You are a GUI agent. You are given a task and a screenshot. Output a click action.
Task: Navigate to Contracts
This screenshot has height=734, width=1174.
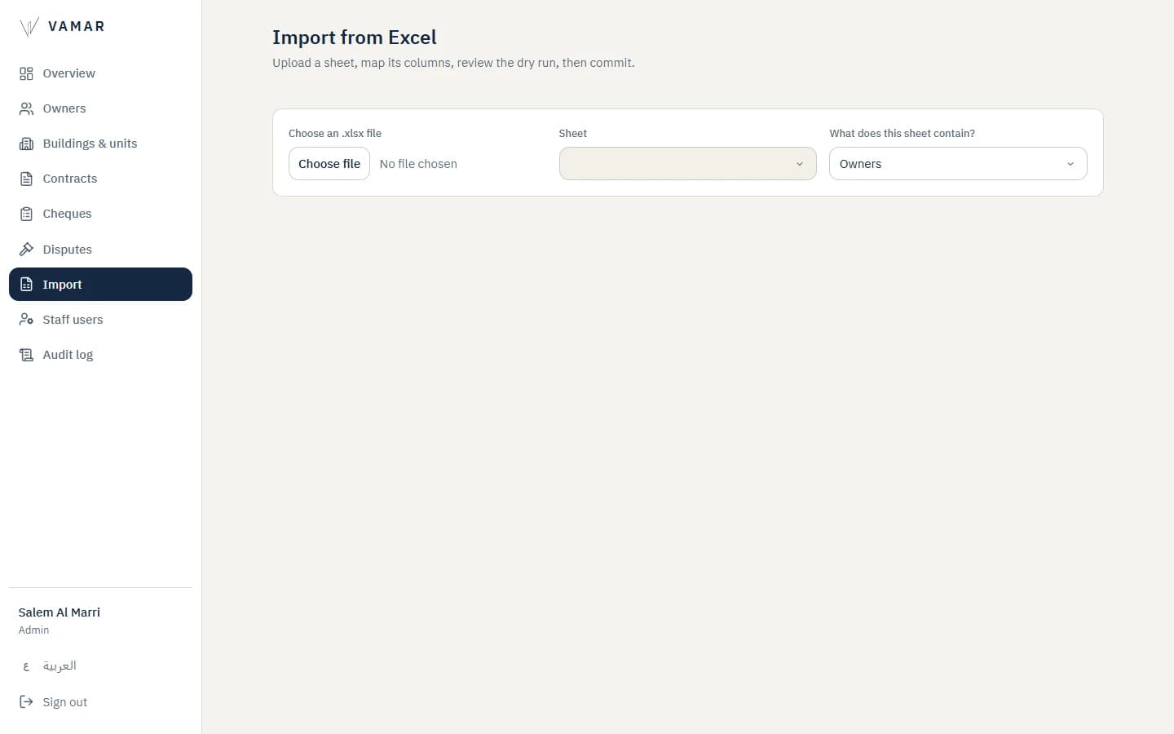click(100, 179)
